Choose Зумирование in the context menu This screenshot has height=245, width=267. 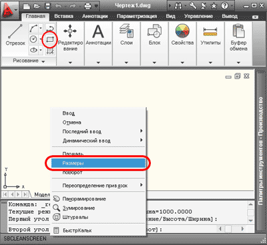[x=98, y=208]
